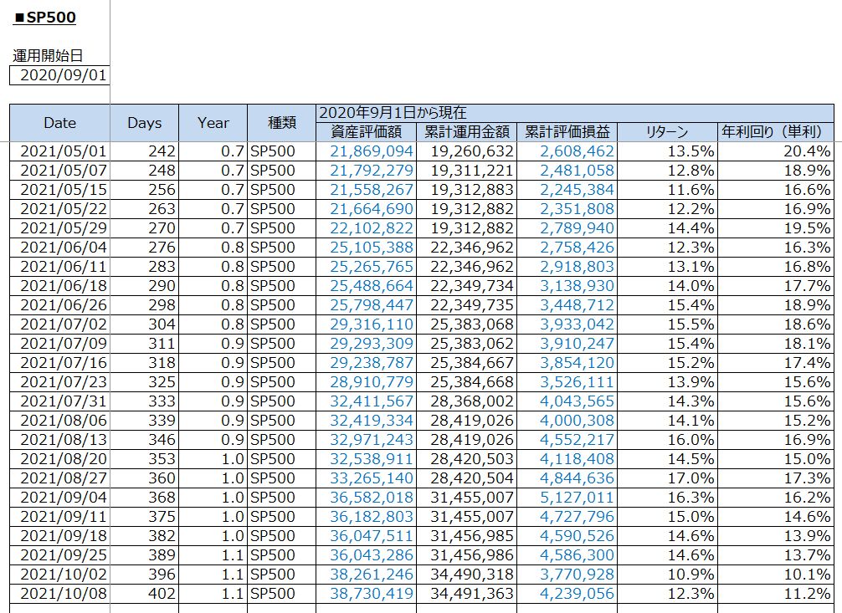The height and width of the screenshot is (613, 842).
Task: Select the Year column header
Action: pyautogui.click(x=213, y=123)
